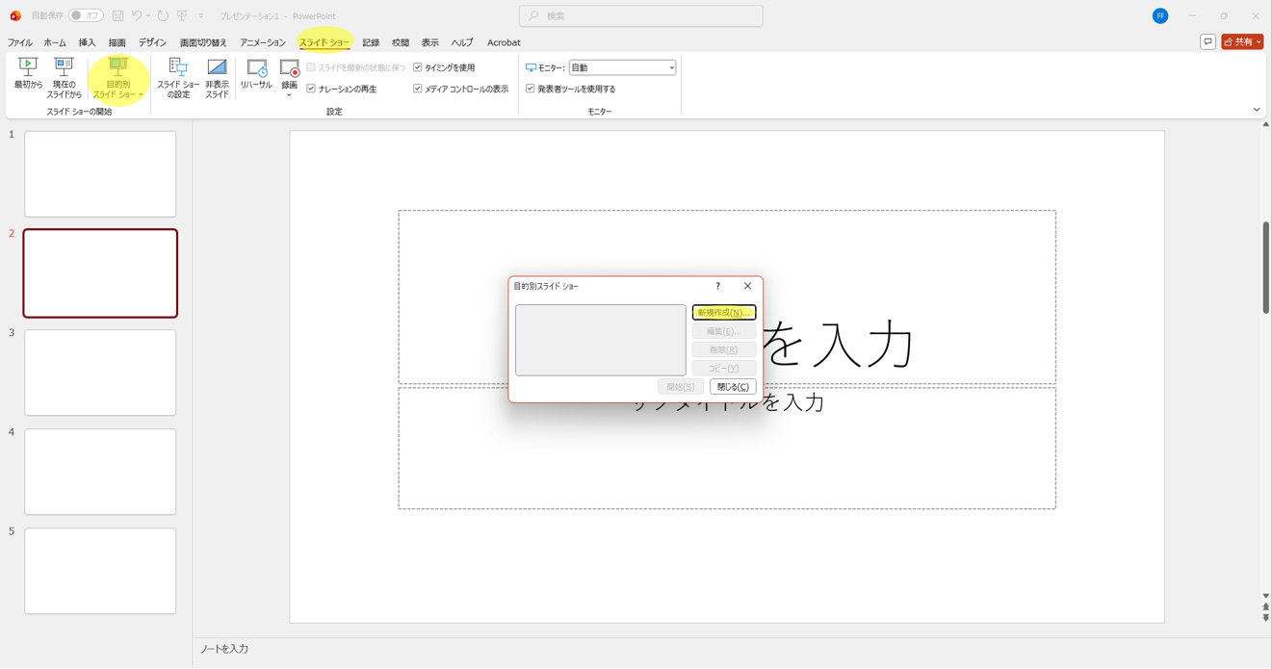Open the モニター dropdown list
This screenshot has height=669, width=1272.
click(x=622, y=67)
